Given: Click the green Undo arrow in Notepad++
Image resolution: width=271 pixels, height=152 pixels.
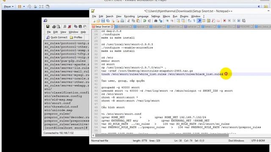Looking at the screenshot, I should click(144, 21).
